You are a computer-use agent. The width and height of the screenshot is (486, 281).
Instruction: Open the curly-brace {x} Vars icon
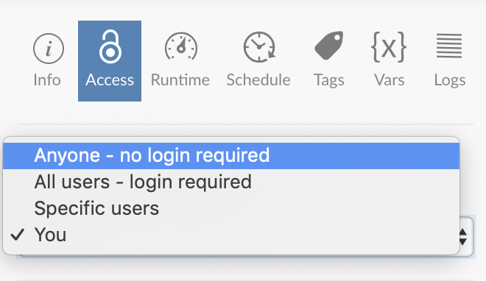389,47
